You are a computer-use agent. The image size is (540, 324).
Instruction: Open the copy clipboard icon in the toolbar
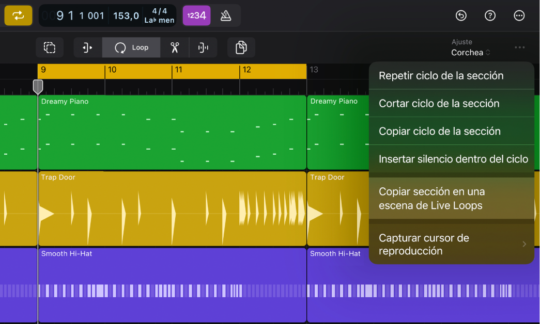pos(241,47)
